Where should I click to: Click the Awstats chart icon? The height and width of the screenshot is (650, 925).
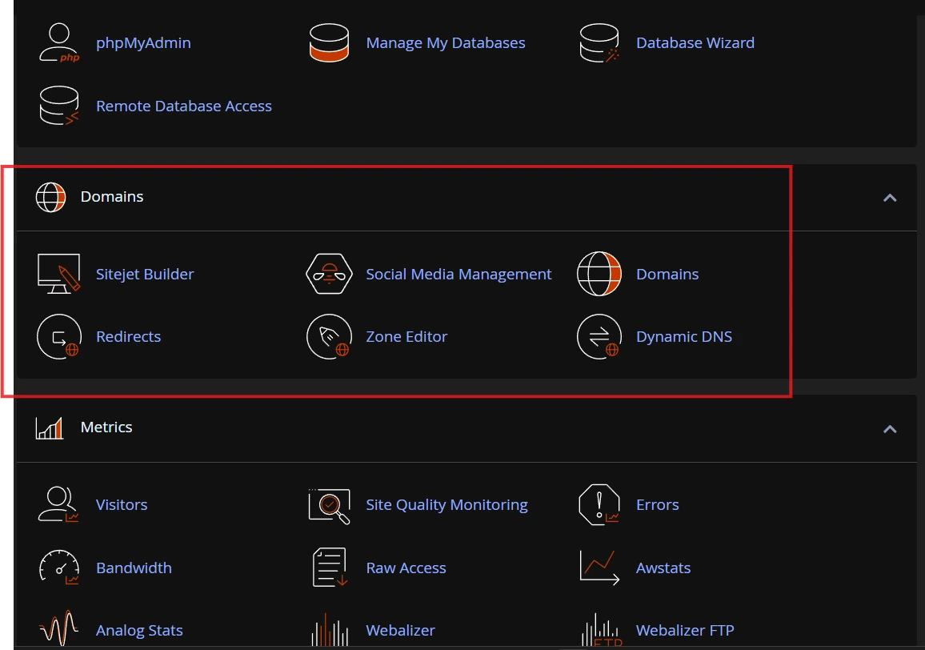coord(599,568)
